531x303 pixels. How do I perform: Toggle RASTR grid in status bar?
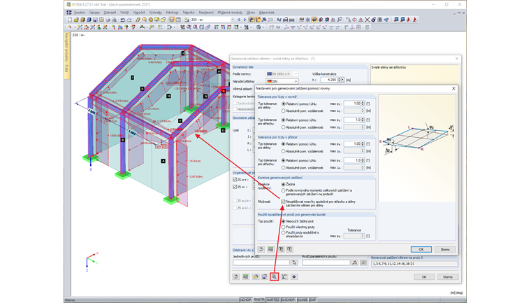tap(259, 300)
